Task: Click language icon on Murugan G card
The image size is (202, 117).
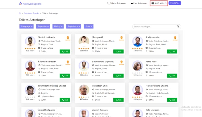Action: pyautogui.click(x=93, y=44)
